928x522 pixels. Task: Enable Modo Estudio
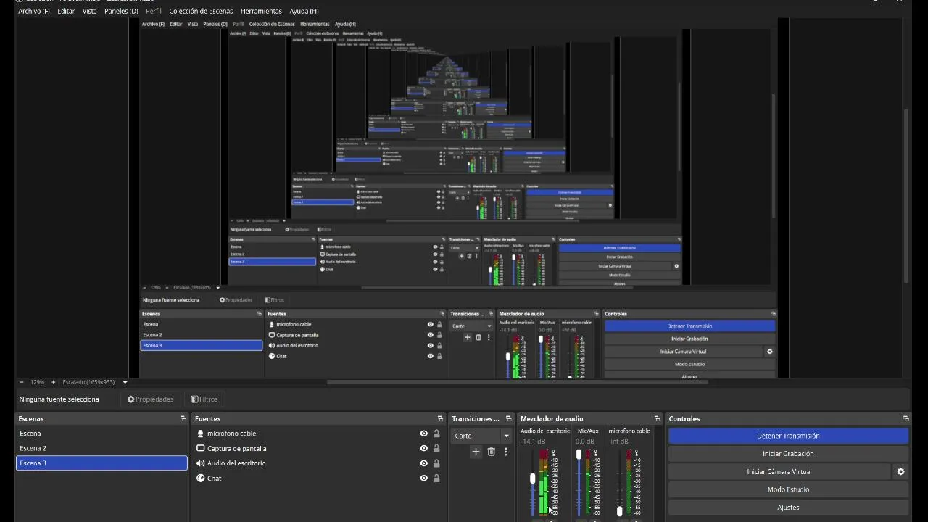pos(788,489)
